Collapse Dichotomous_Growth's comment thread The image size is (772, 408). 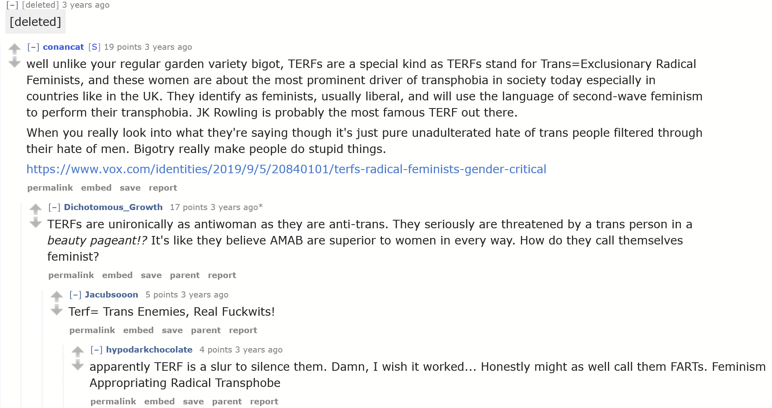pos(54,207)
